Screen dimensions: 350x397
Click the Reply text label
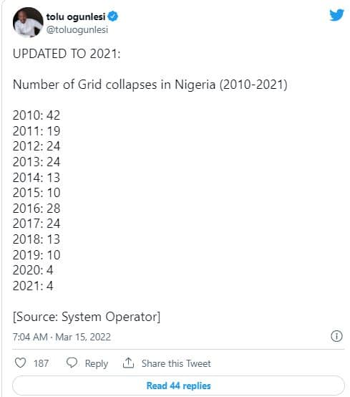[97, 363]
